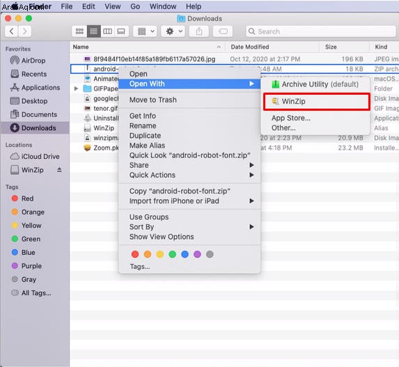Go back with the left chevron button
Screen dimensions: 399x367
pos(11,31)
